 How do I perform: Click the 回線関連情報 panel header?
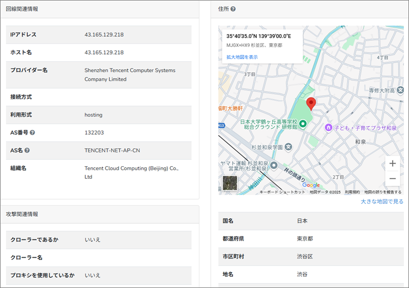point(100,9)
